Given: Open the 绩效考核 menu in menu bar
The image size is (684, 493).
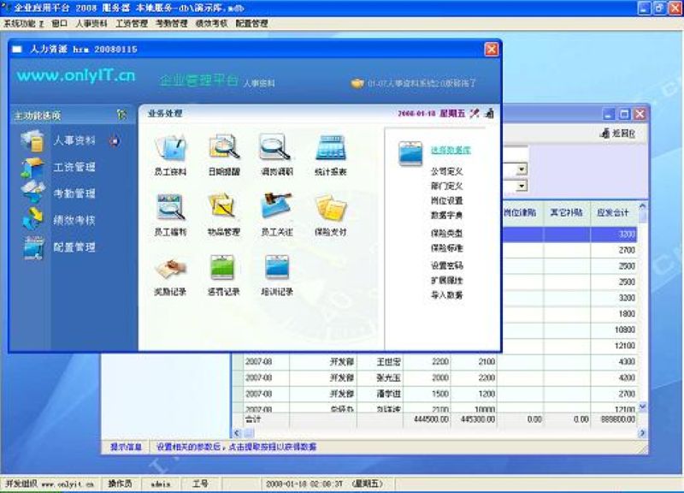Looking at the screenshot, I should click(x=211, y=24).
